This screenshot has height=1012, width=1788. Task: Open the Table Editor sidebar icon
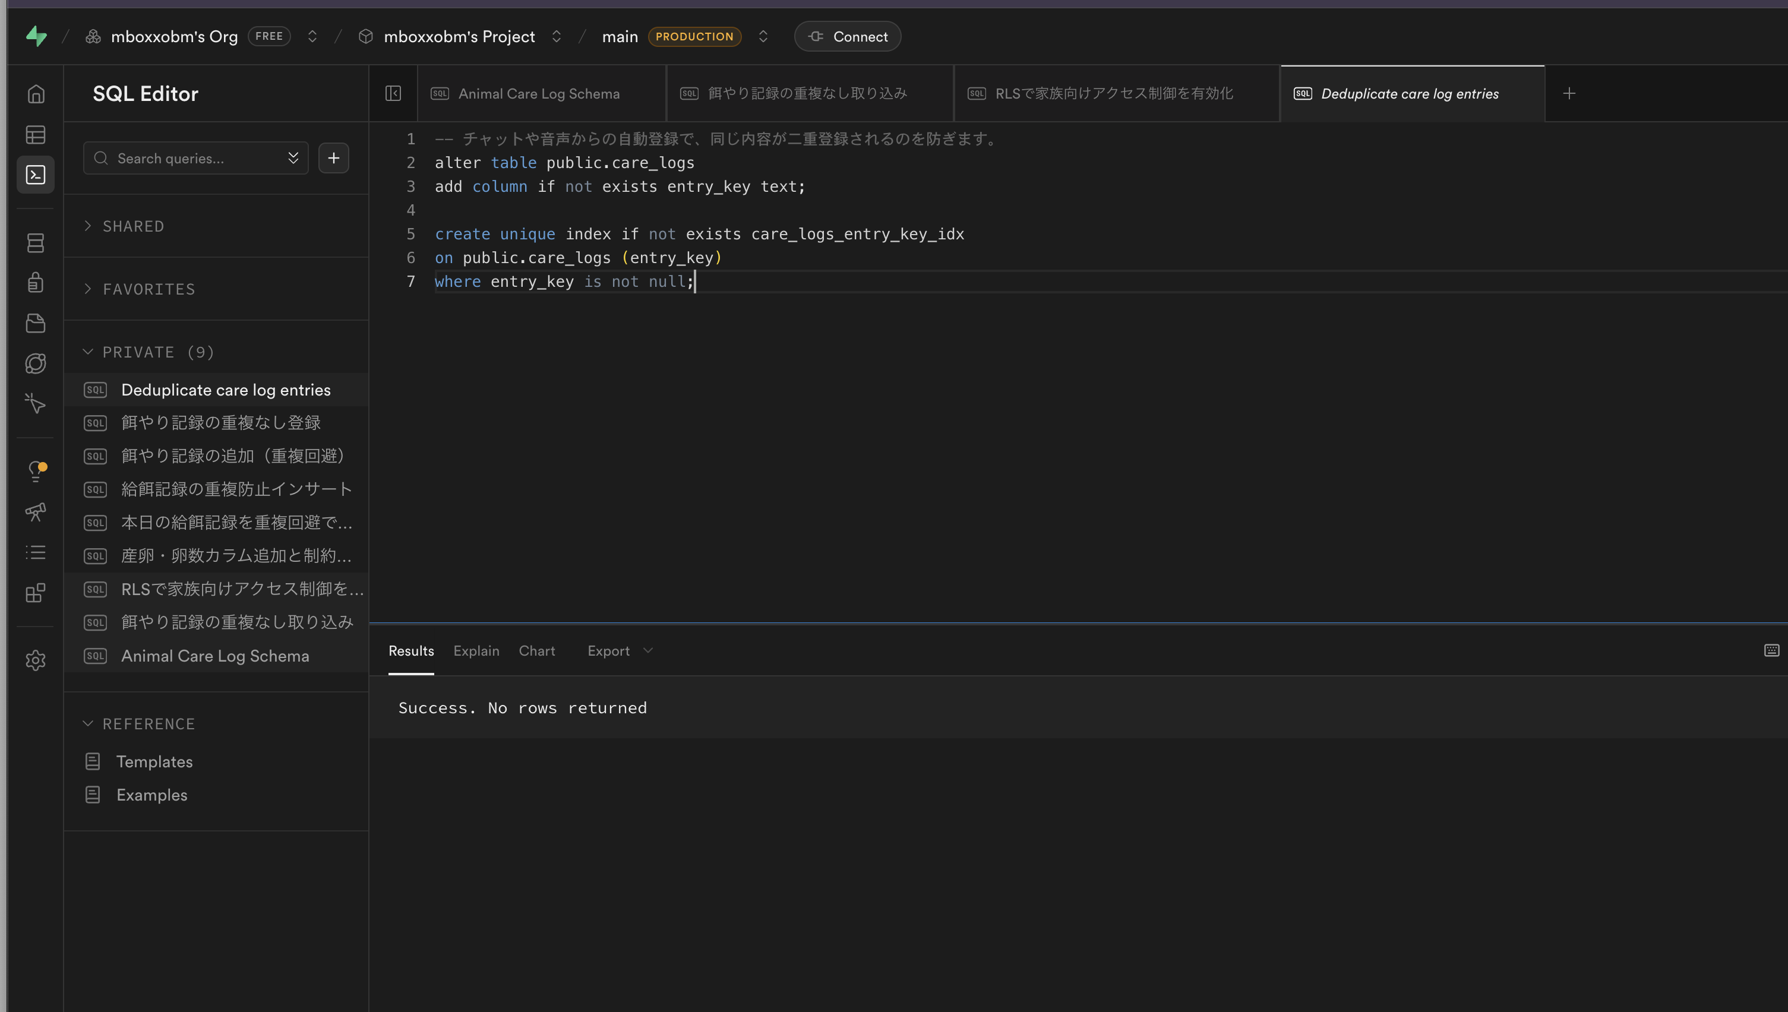36,134
